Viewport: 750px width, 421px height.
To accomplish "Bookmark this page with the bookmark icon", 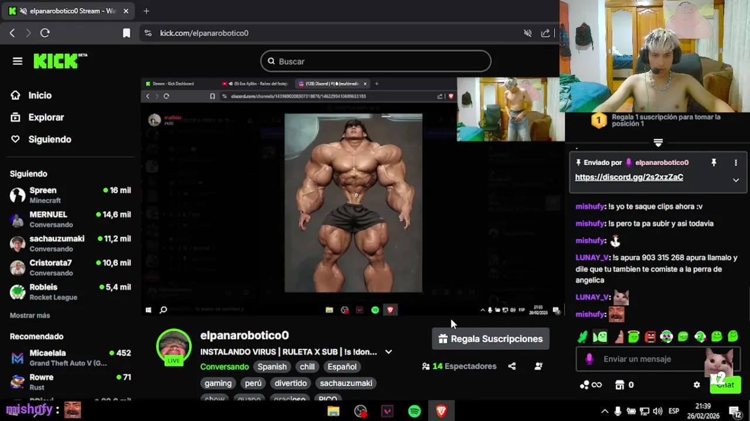I will (127, 33).
